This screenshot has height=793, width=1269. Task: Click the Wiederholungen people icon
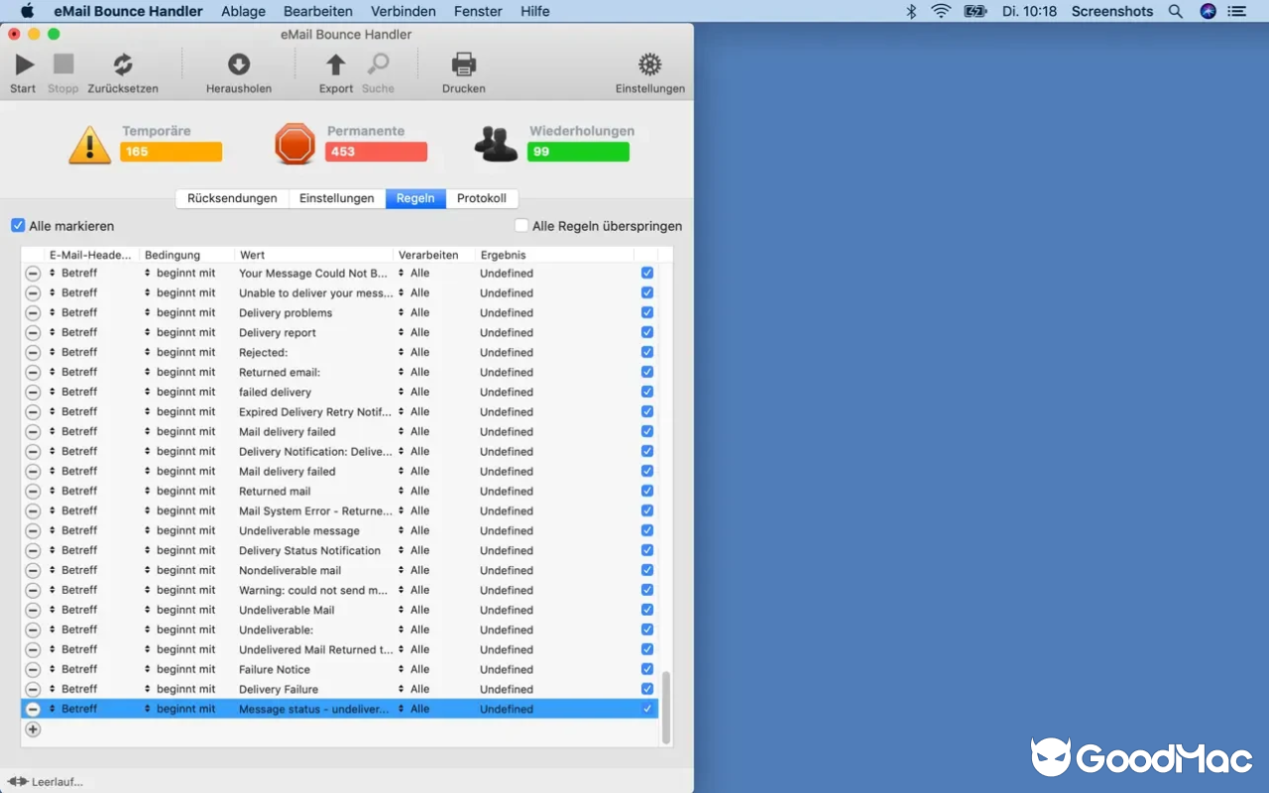495,143
